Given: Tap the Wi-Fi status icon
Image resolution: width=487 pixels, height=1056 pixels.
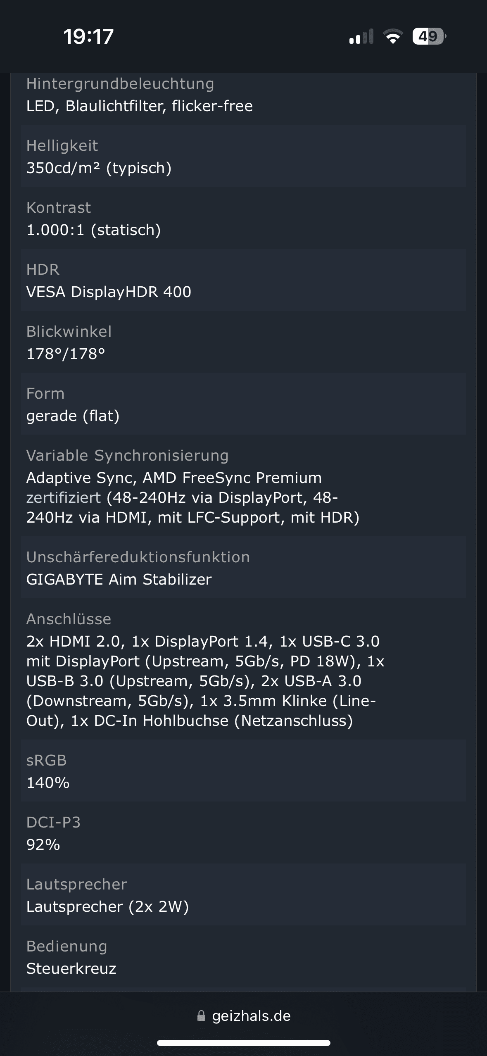Looking at the screenshot, I should 393,37.
